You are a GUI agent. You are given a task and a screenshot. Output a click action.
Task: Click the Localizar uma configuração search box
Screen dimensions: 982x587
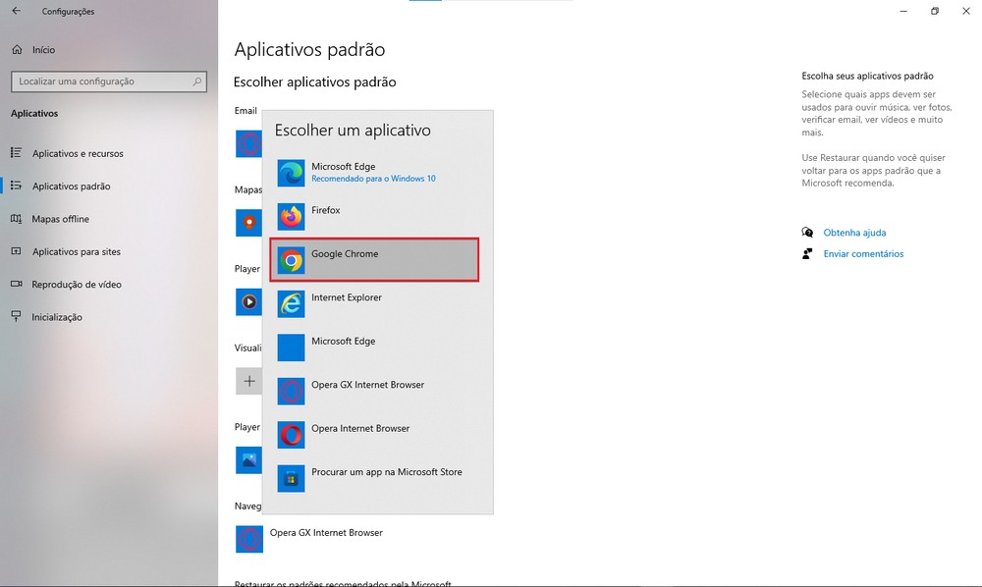pos(109,81)
